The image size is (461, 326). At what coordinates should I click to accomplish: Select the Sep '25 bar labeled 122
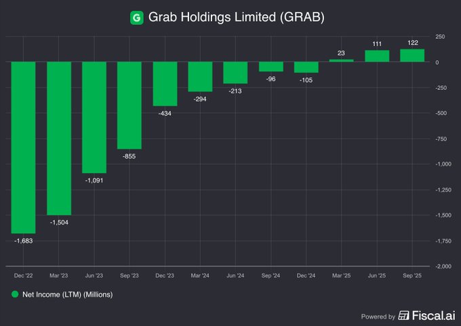click(x=412, y=55)
